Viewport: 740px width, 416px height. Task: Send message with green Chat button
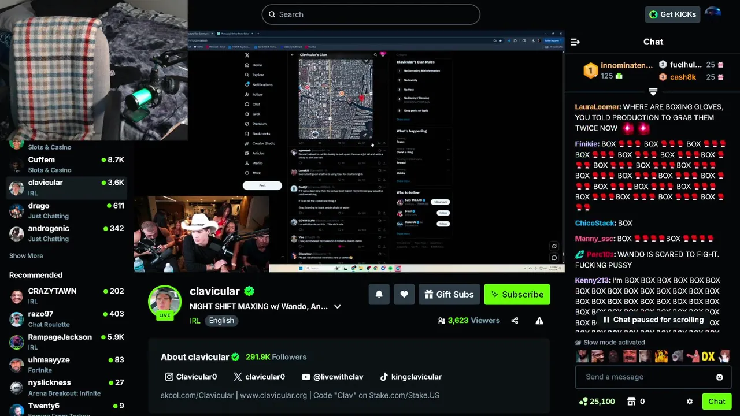(717, 401)
